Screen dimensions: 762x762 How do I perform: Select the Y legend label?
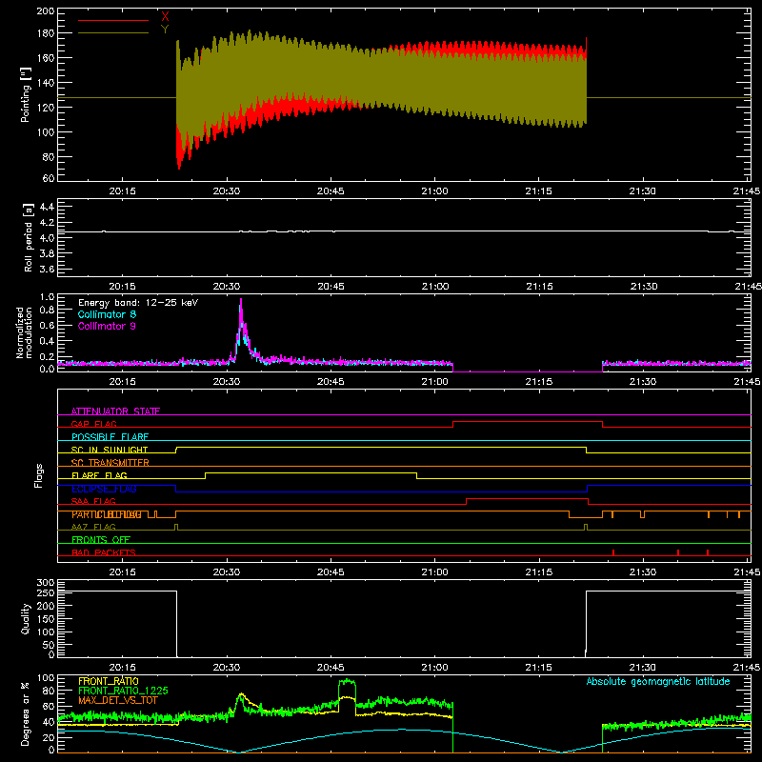coord(165,30)
